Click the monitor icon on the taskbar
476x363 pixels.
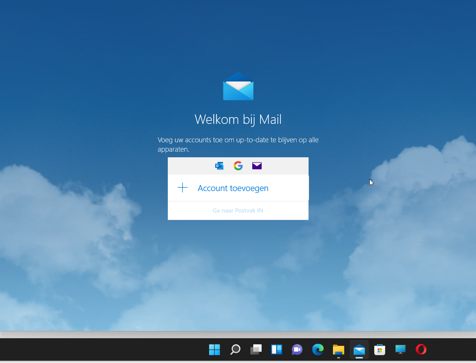[401, 350]
